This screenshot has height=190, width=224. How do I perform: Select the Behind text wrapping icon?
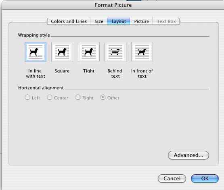pos(115,52)
